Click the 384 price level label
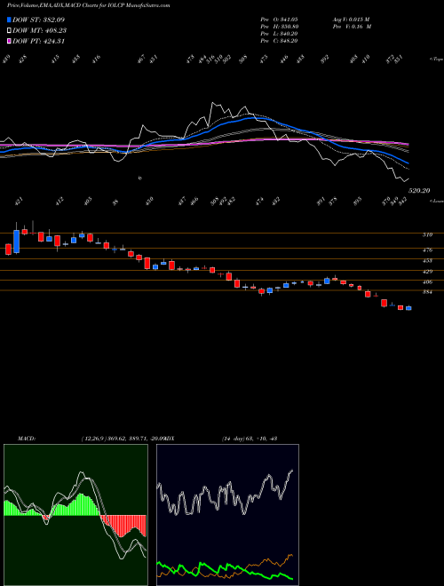Viewport: 444px width, 586px height. tap(427, 292)
